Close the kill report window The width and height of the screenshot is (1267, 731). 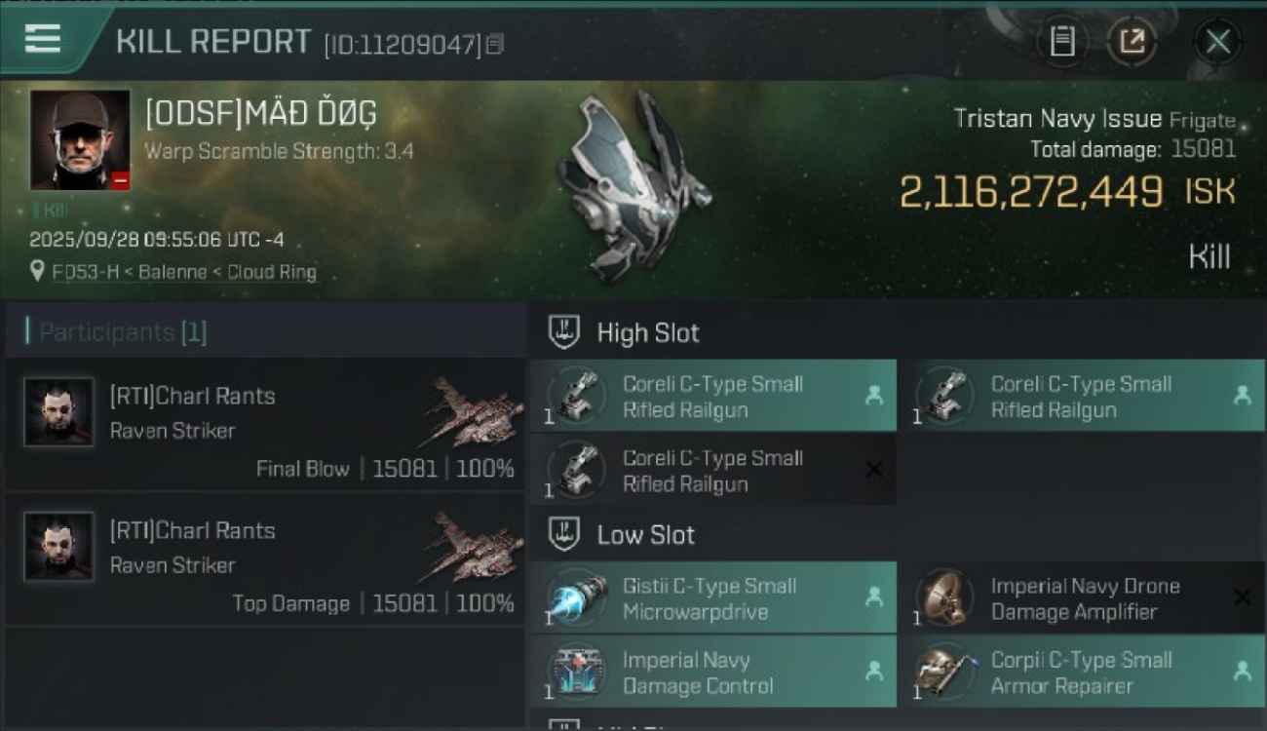pyautogui.click(x=1217, y=41)
